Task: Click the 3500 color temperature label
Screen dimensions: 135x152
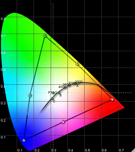Action: tap(66, 85)
